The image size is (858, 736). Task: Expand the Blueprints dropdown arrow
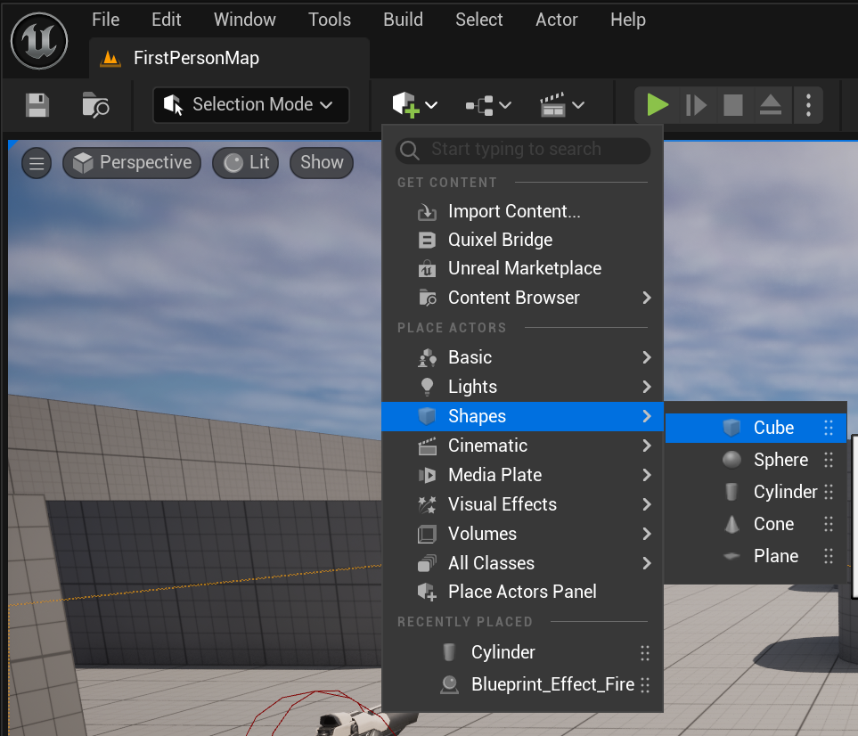(x=505, y=105)
